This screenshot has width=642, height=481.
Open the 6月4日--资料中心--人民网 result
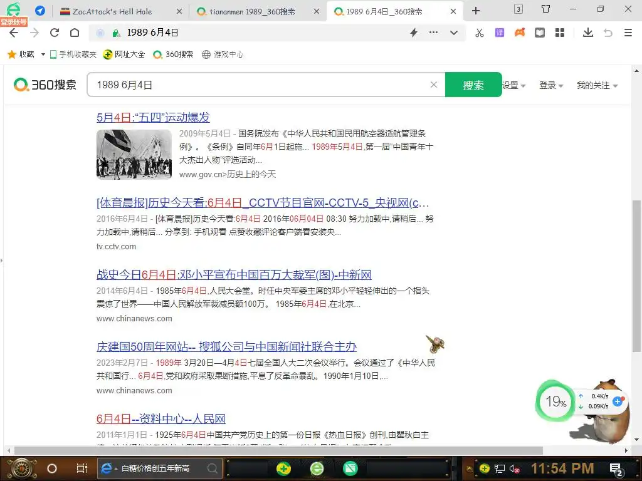(x=161, y=418)
